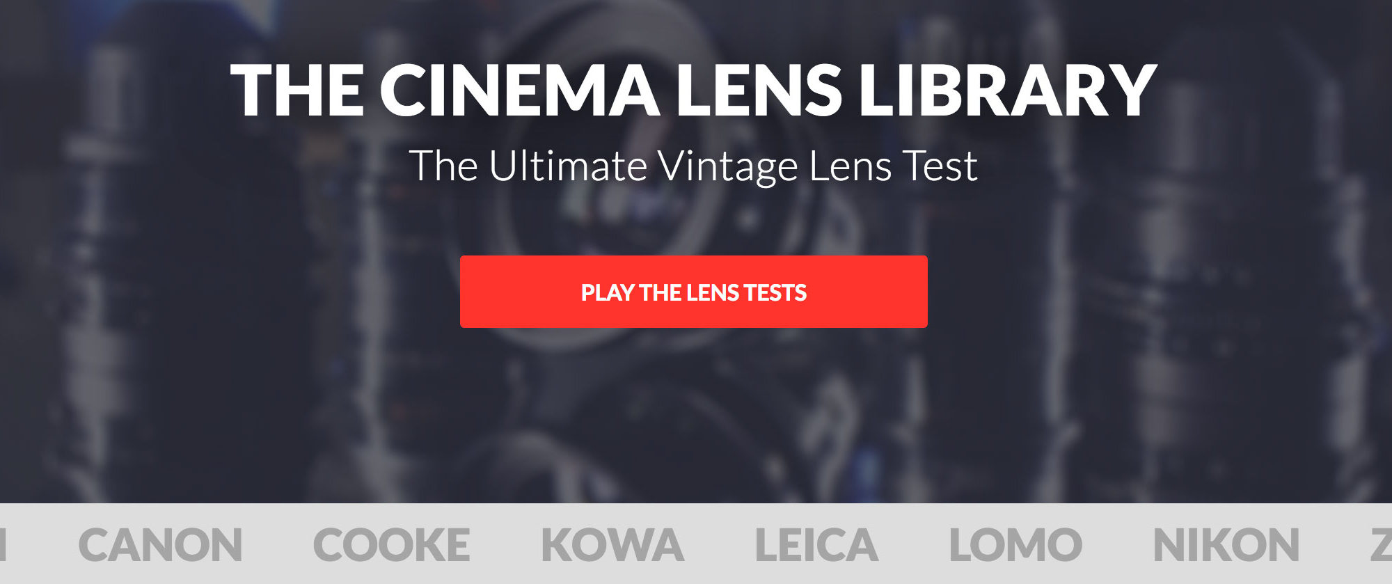Click The Cinema Lens Library heading
This screenshot has height=584, width=1392.
pos(693,90)
